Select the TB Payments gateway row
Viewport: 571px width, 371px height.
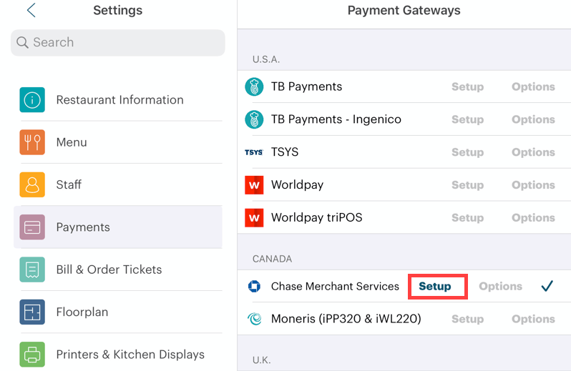coord(306,86)
